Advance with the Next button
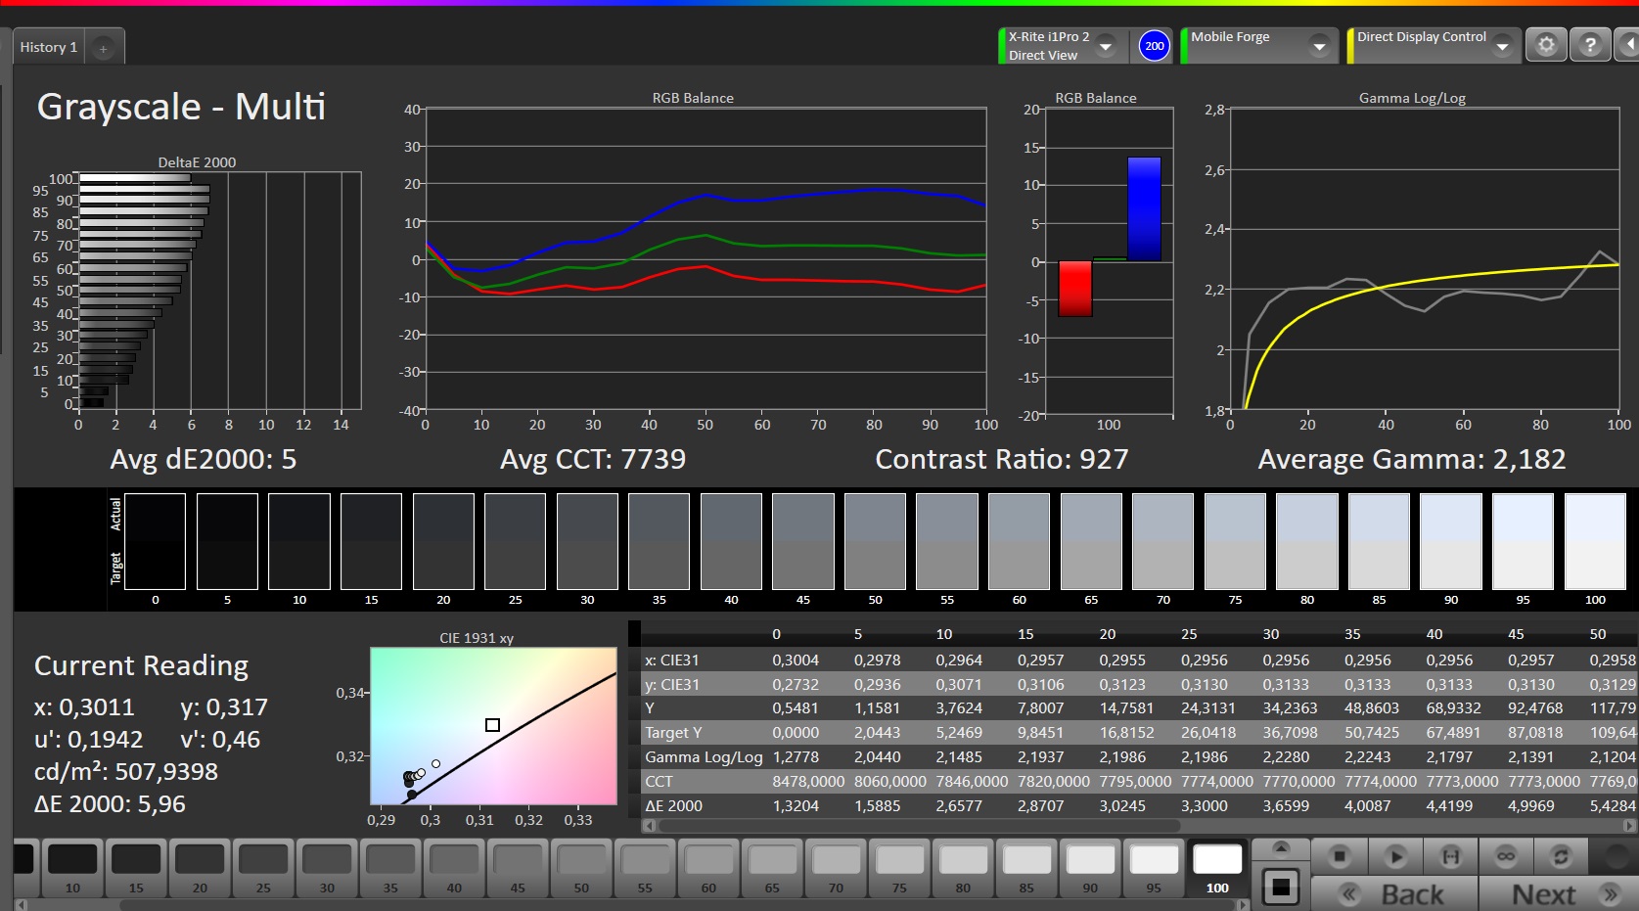The height and width of the screenshot is (911, 1639). tap(1558, 894)
